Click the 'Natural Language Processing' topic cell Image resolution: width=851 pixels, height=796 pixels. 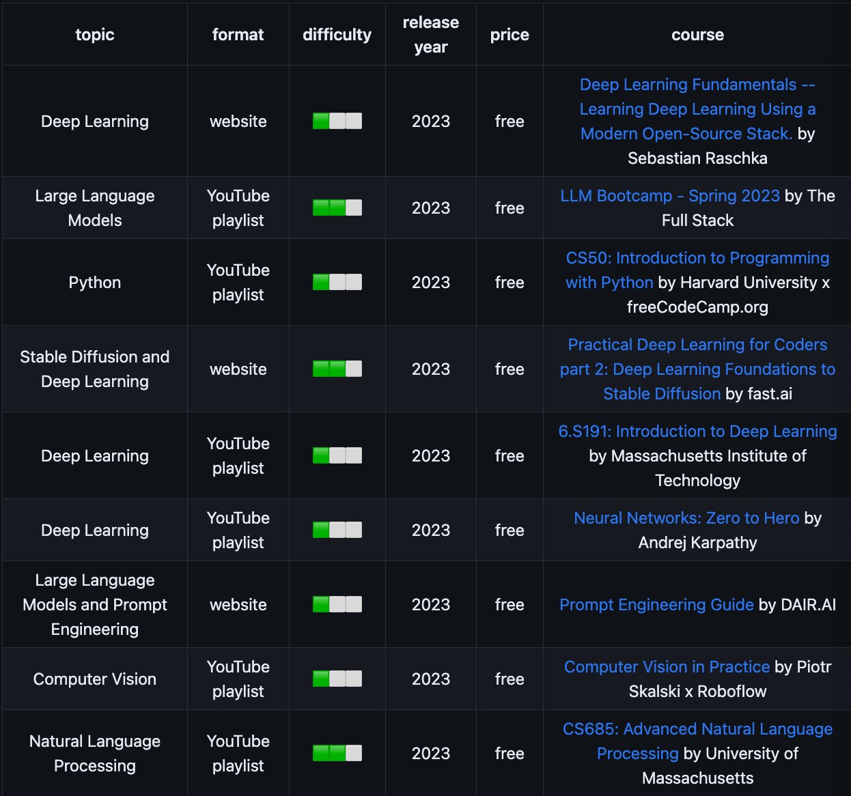95,754
